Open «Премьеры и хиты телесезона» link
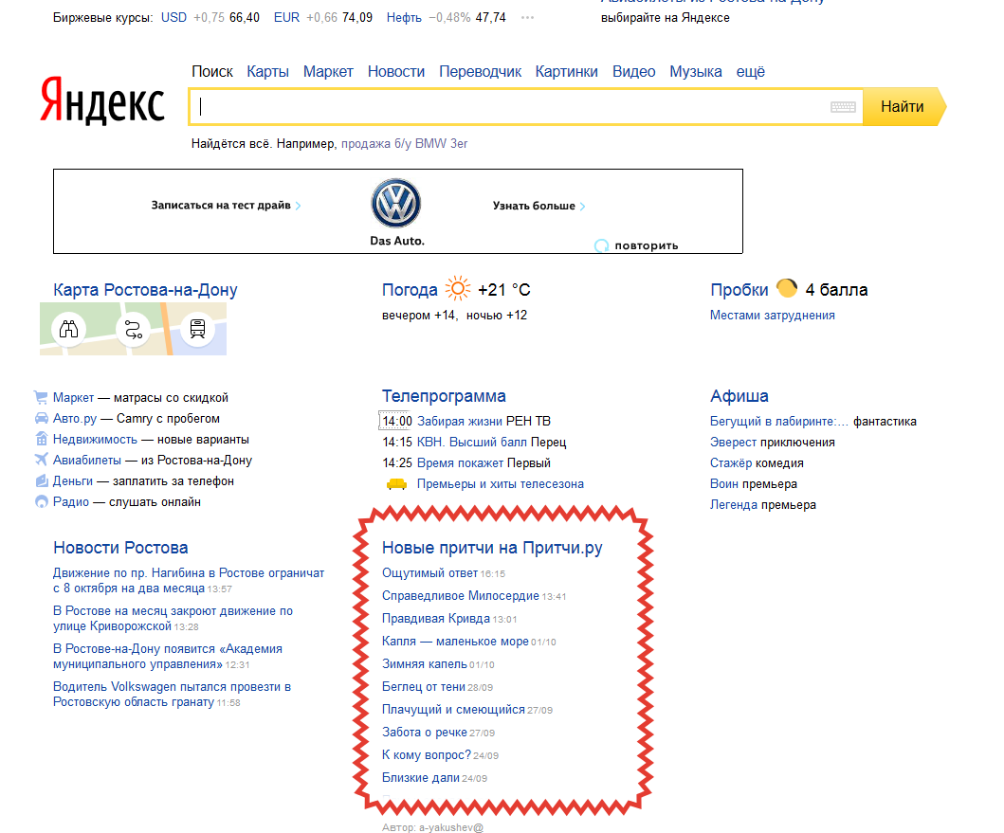 [500, 484]
